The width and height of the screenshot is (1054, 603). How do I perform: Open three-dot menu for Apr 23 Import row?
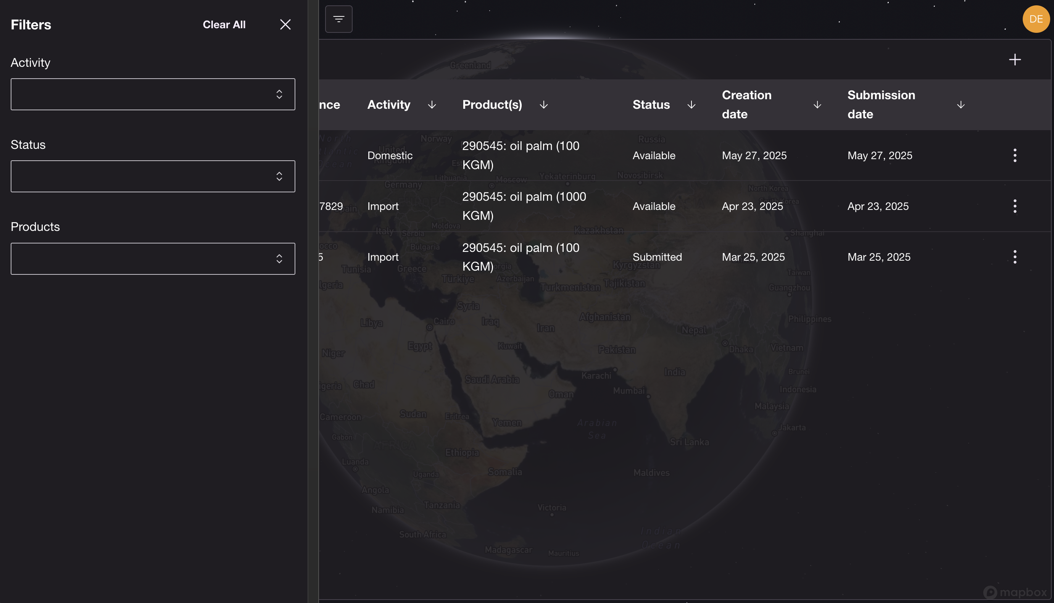1015,206
